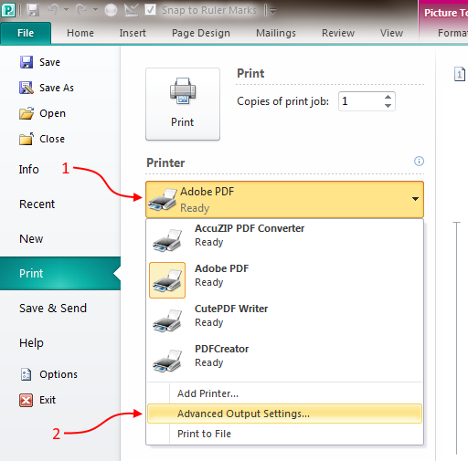Click the Printer info icon
468x461 pixels.
419,161
